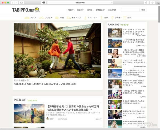Image resolution: width=160 pixels, height=130 pixels.
Task: Click the 2,624 PV view count
Action: pos(98,119)
